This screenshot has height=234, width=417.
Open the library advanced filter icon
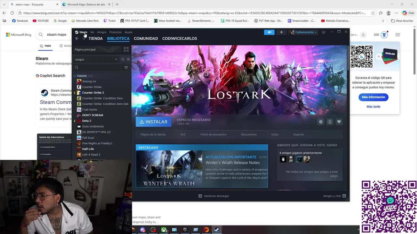click(126, 68)
